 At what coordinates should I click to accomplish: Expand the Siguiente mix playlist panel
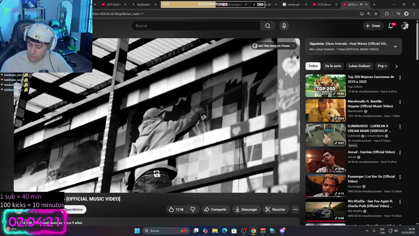(x=395, y=46)
